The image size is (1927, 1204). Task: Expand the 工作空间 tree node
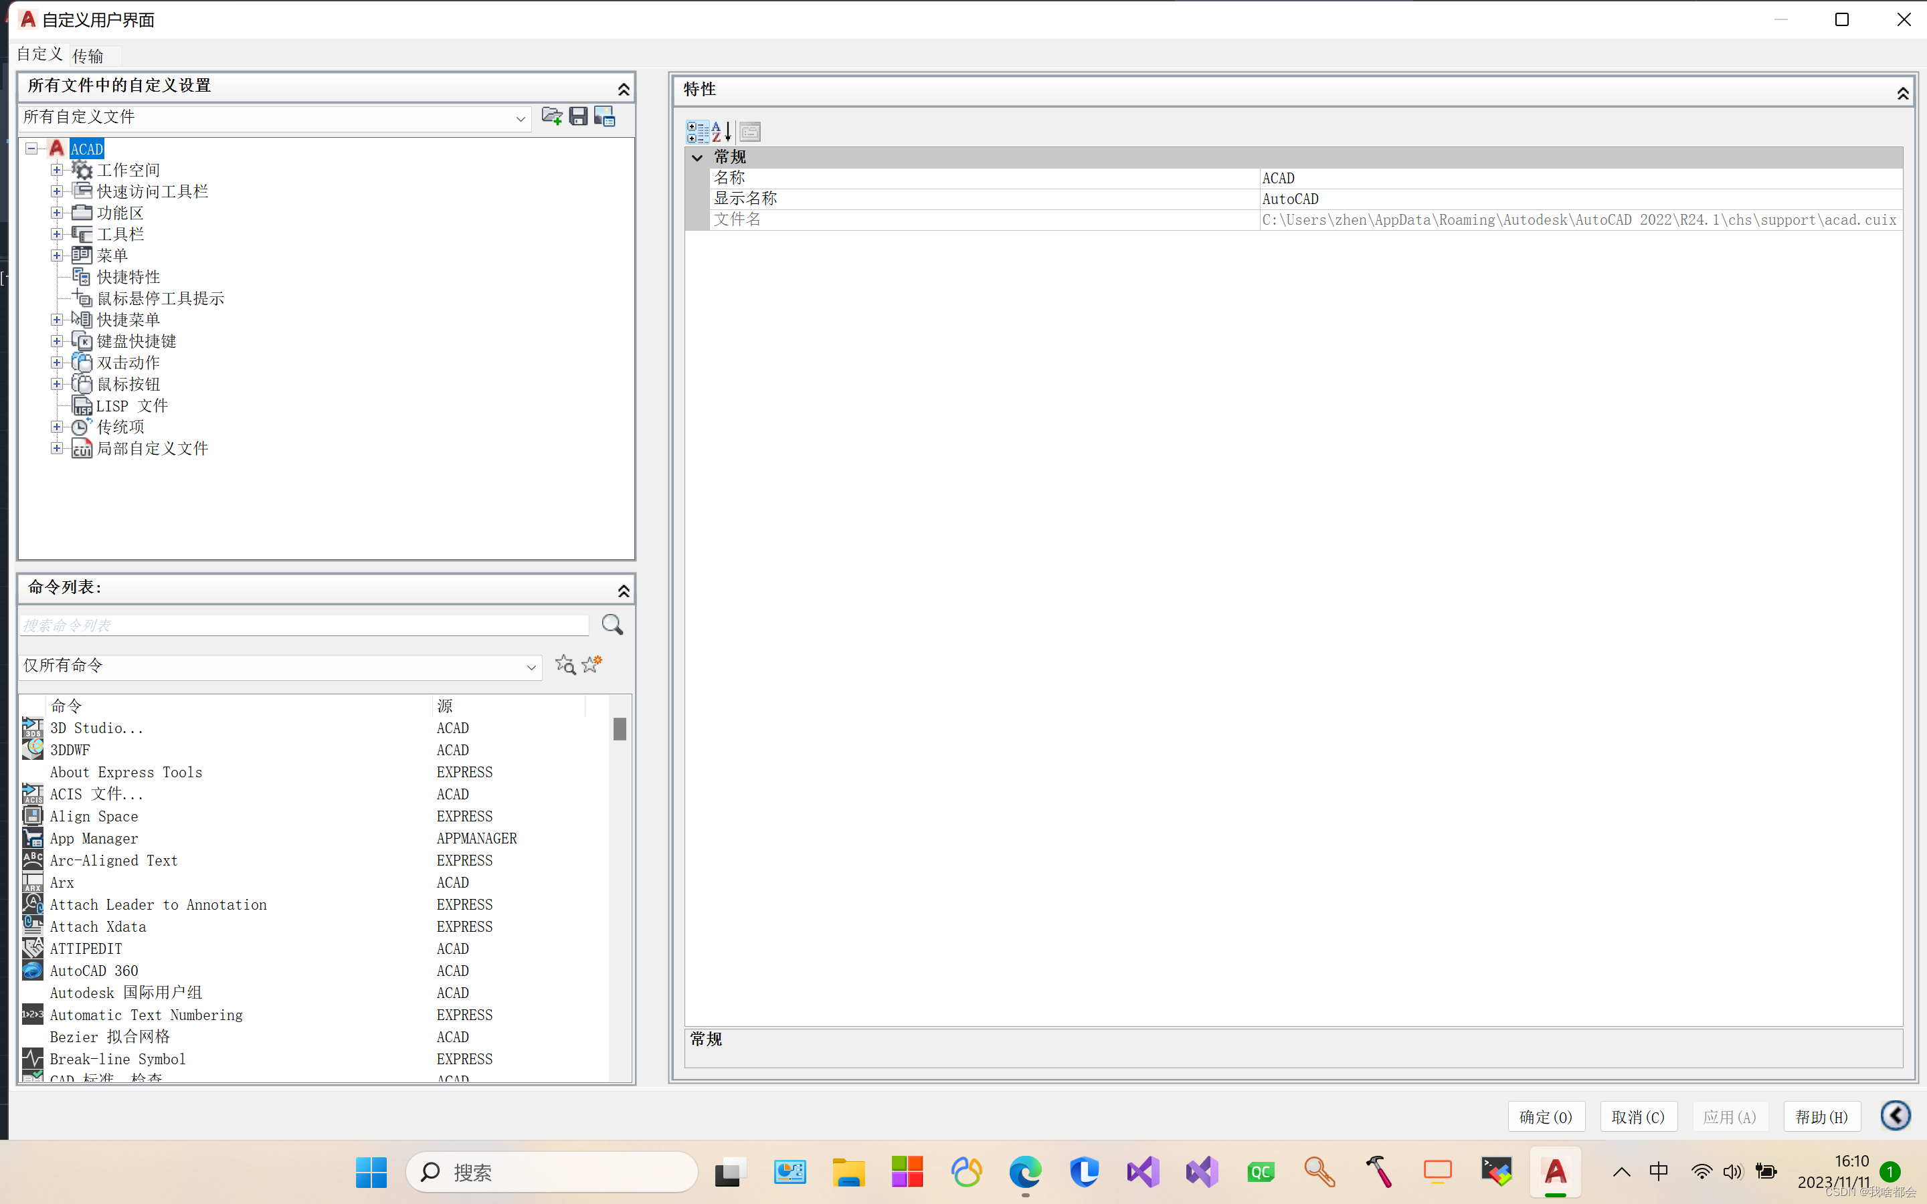tap(56, 170)
